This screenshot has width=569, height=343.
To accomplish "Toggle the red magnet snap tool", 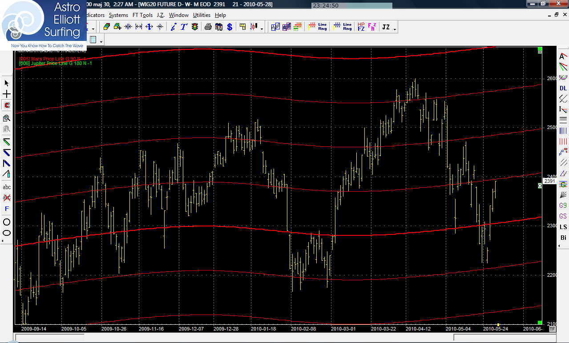I will coord(7,105).
